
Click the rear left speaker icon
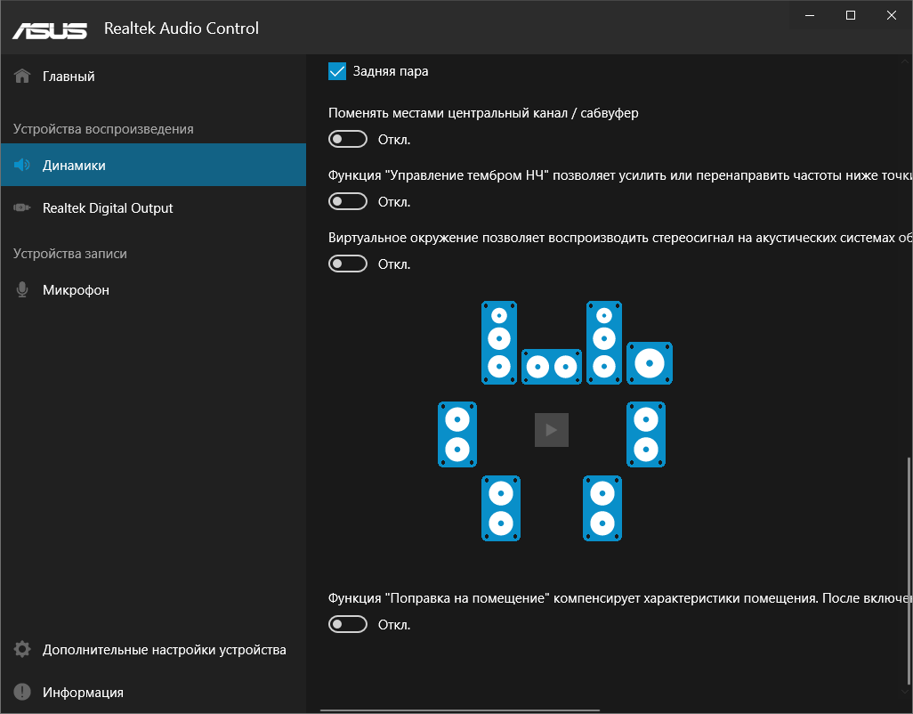501,508
